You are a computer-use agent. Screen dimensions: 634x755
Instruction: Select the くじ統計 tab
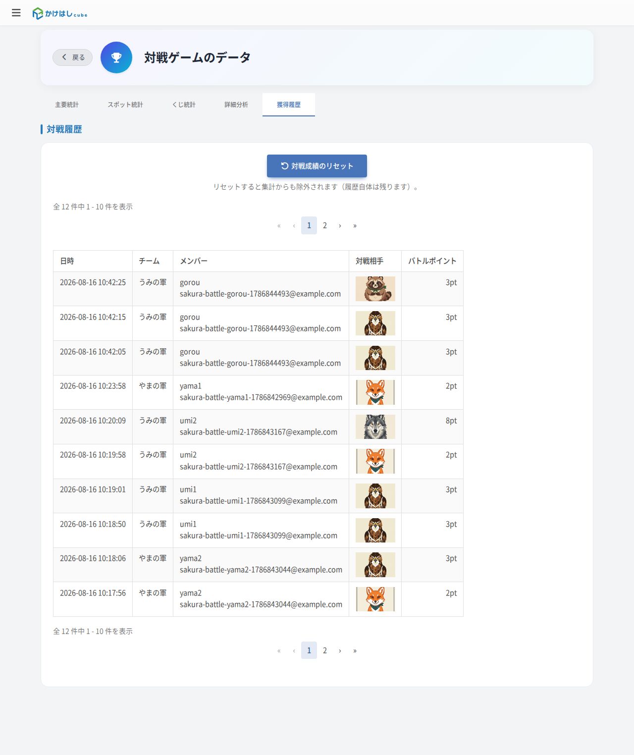(x=184, y=105)
